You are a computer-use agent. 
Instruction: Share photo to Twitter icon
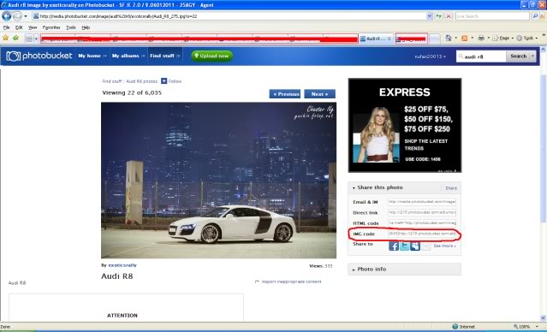coord(404,246)
